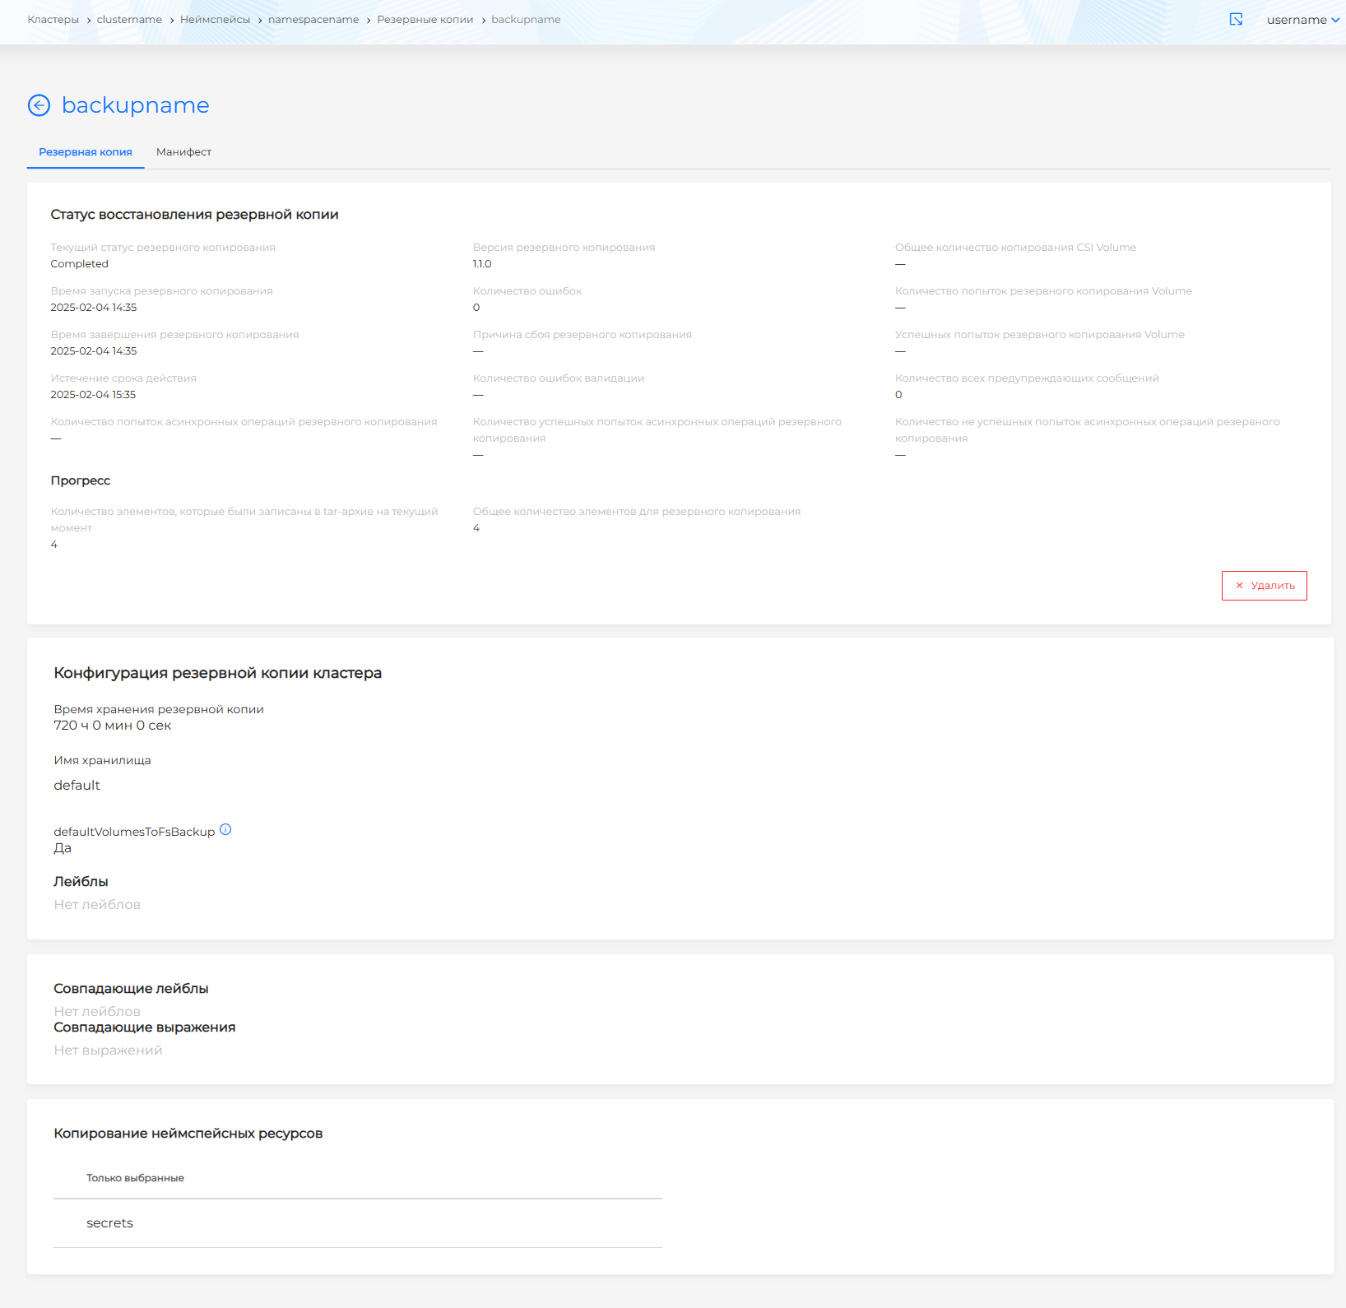Return to Резервные копии breadcrumb
The width and height of the screenshot is (1346, 1308).
[425, 20]
